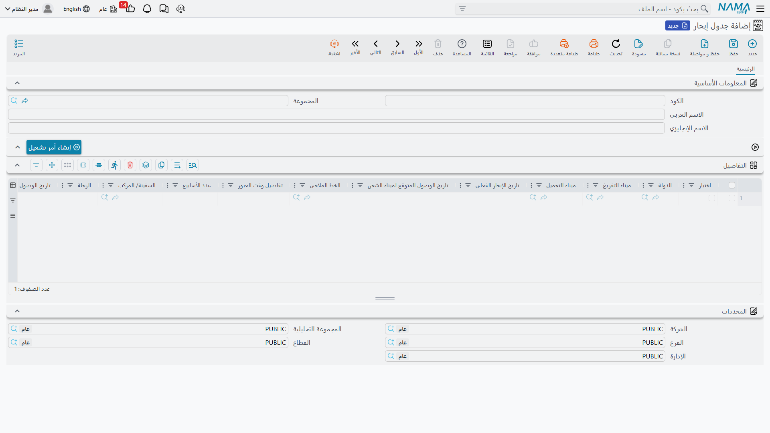Open filter for الدولة column
Viewport: 770px width, 433px height.
[x=651, y=185]
